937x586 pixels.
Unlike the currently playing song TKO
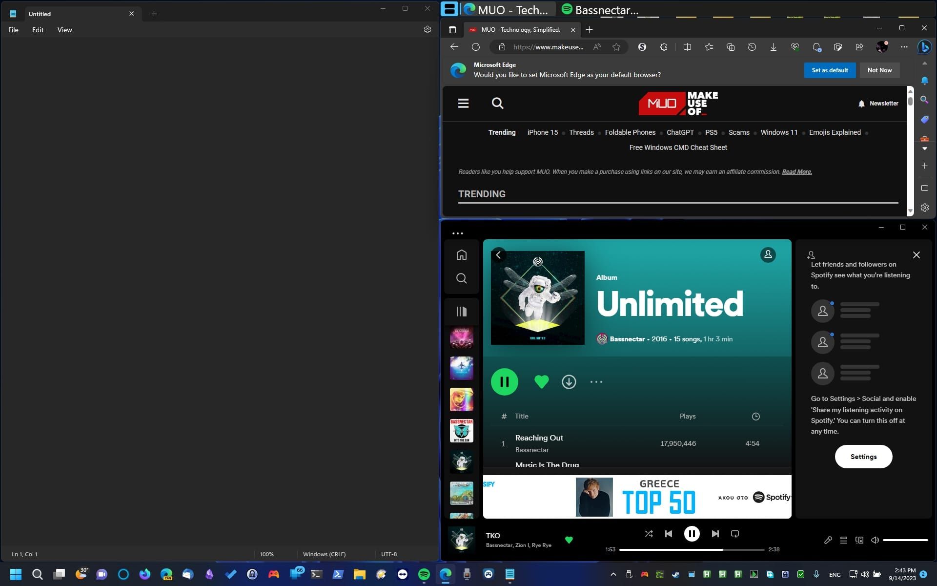pos(569,541)
